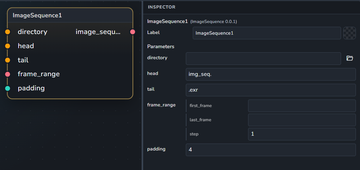
Task: Click the first_frame label in inspector
Action: tap(201, 106)
